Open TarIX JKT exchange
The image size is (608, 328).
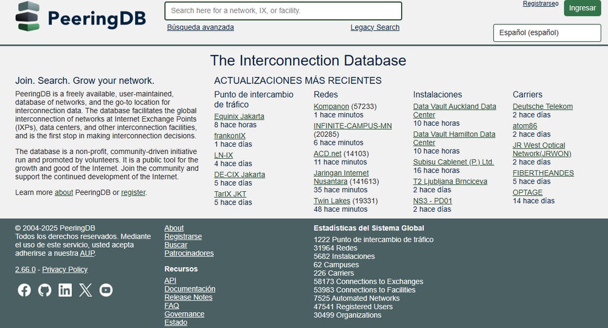(230, 194)
